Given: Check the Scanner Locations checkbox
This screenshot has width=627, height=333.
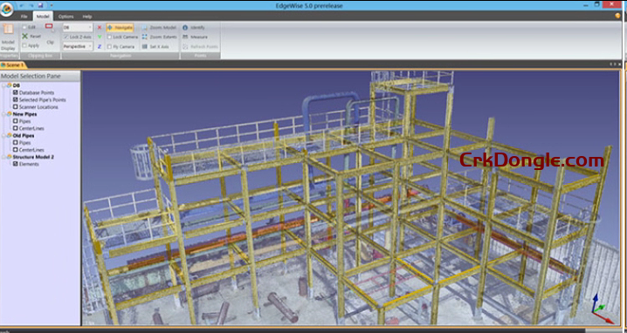Looking at the screenshot, I should (x=16, y=107).
